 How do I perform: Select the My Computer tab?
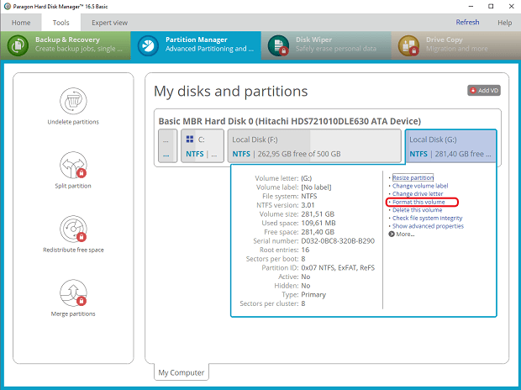click(x=182, y=372)
